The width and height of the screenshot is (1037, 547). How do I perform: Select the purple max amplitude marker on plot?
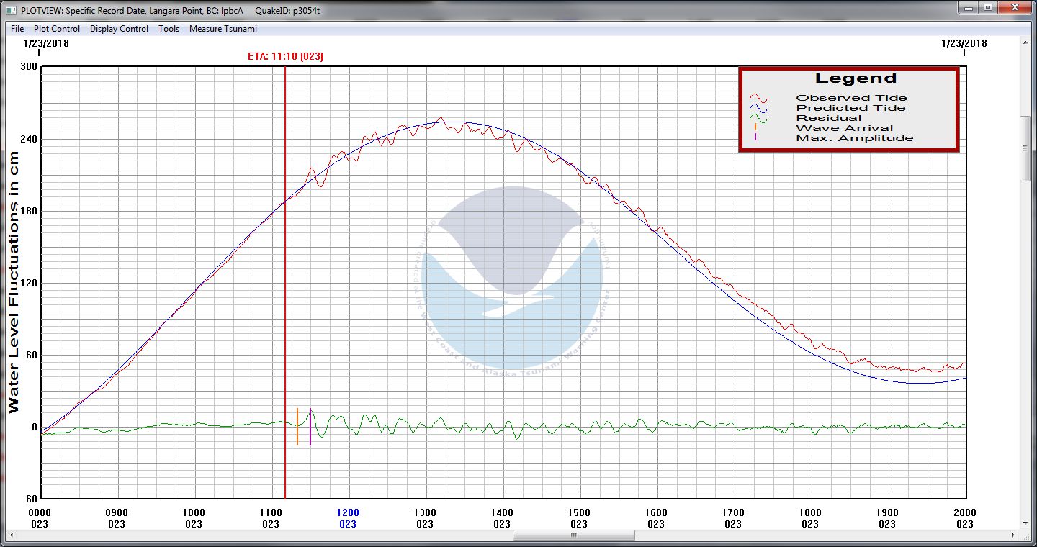point(310,426)
